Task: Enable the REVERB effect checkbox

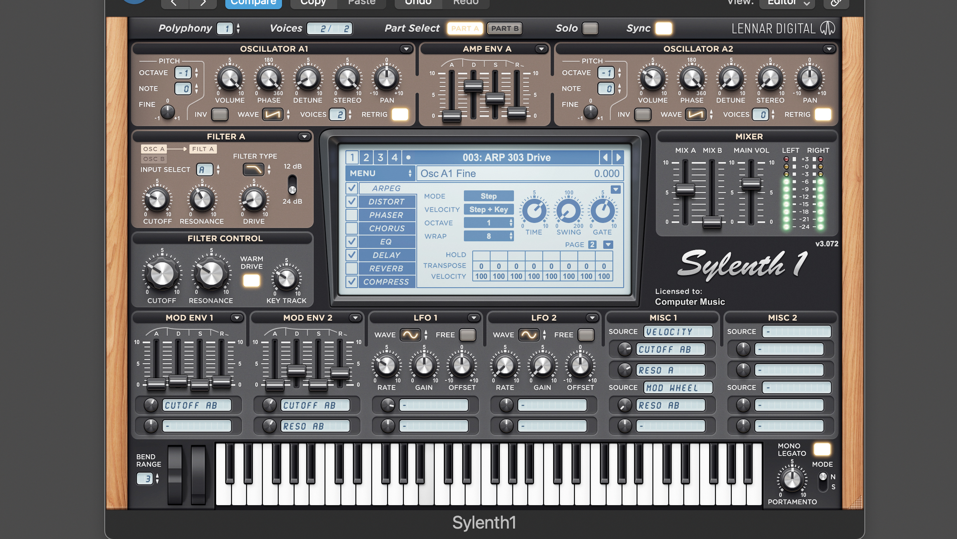Action: pos(352,268)
